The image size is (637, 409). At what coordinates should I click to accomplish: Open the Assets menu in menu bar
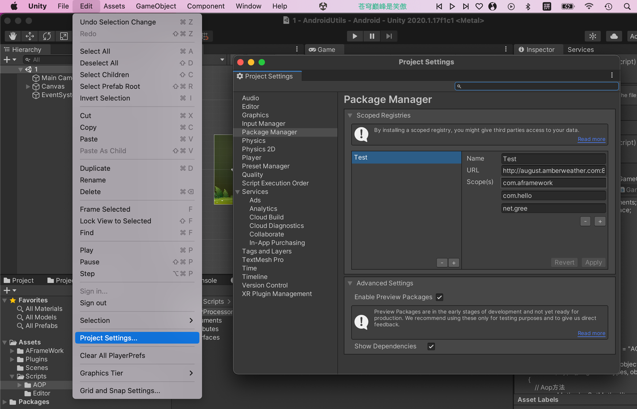(114, 6)
